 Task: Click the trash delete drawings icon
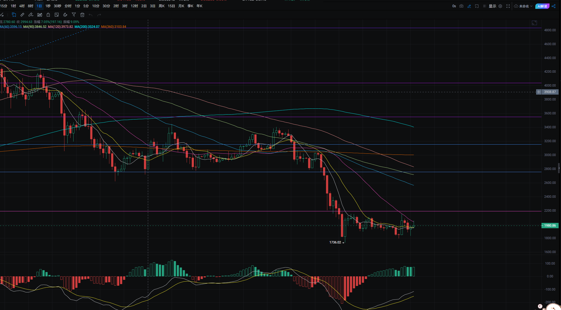pos(82,15)
